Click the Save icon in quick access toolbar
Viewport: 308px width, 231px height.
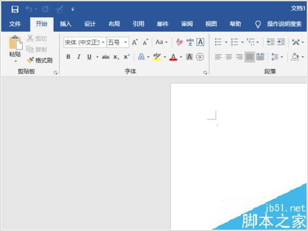15,9
